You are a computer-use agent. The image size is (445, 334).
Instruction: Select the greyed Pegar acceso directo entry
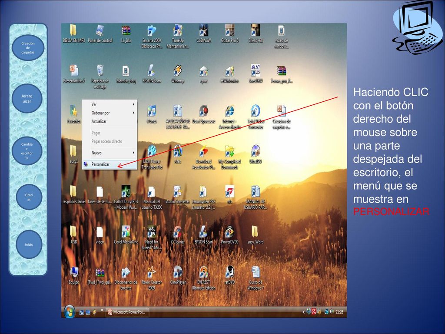click(x=110, y=141)
